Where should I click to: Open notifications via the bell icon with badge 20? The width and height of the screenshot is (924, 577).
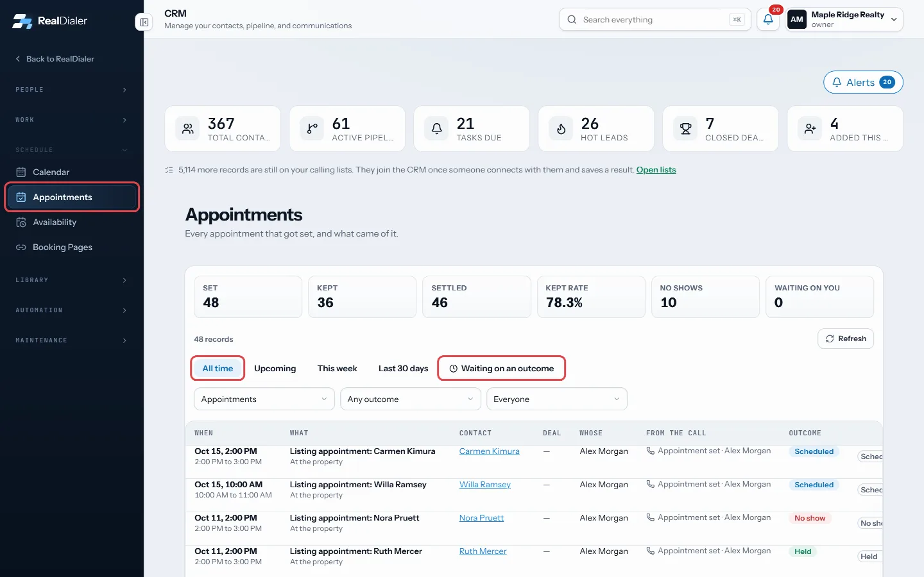point(768,19)
